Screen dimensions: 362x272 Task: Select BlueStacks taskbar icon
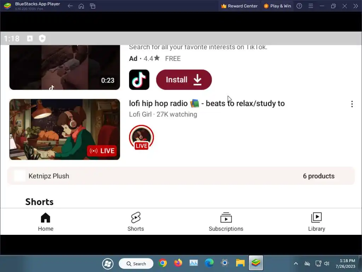point(256,263)
